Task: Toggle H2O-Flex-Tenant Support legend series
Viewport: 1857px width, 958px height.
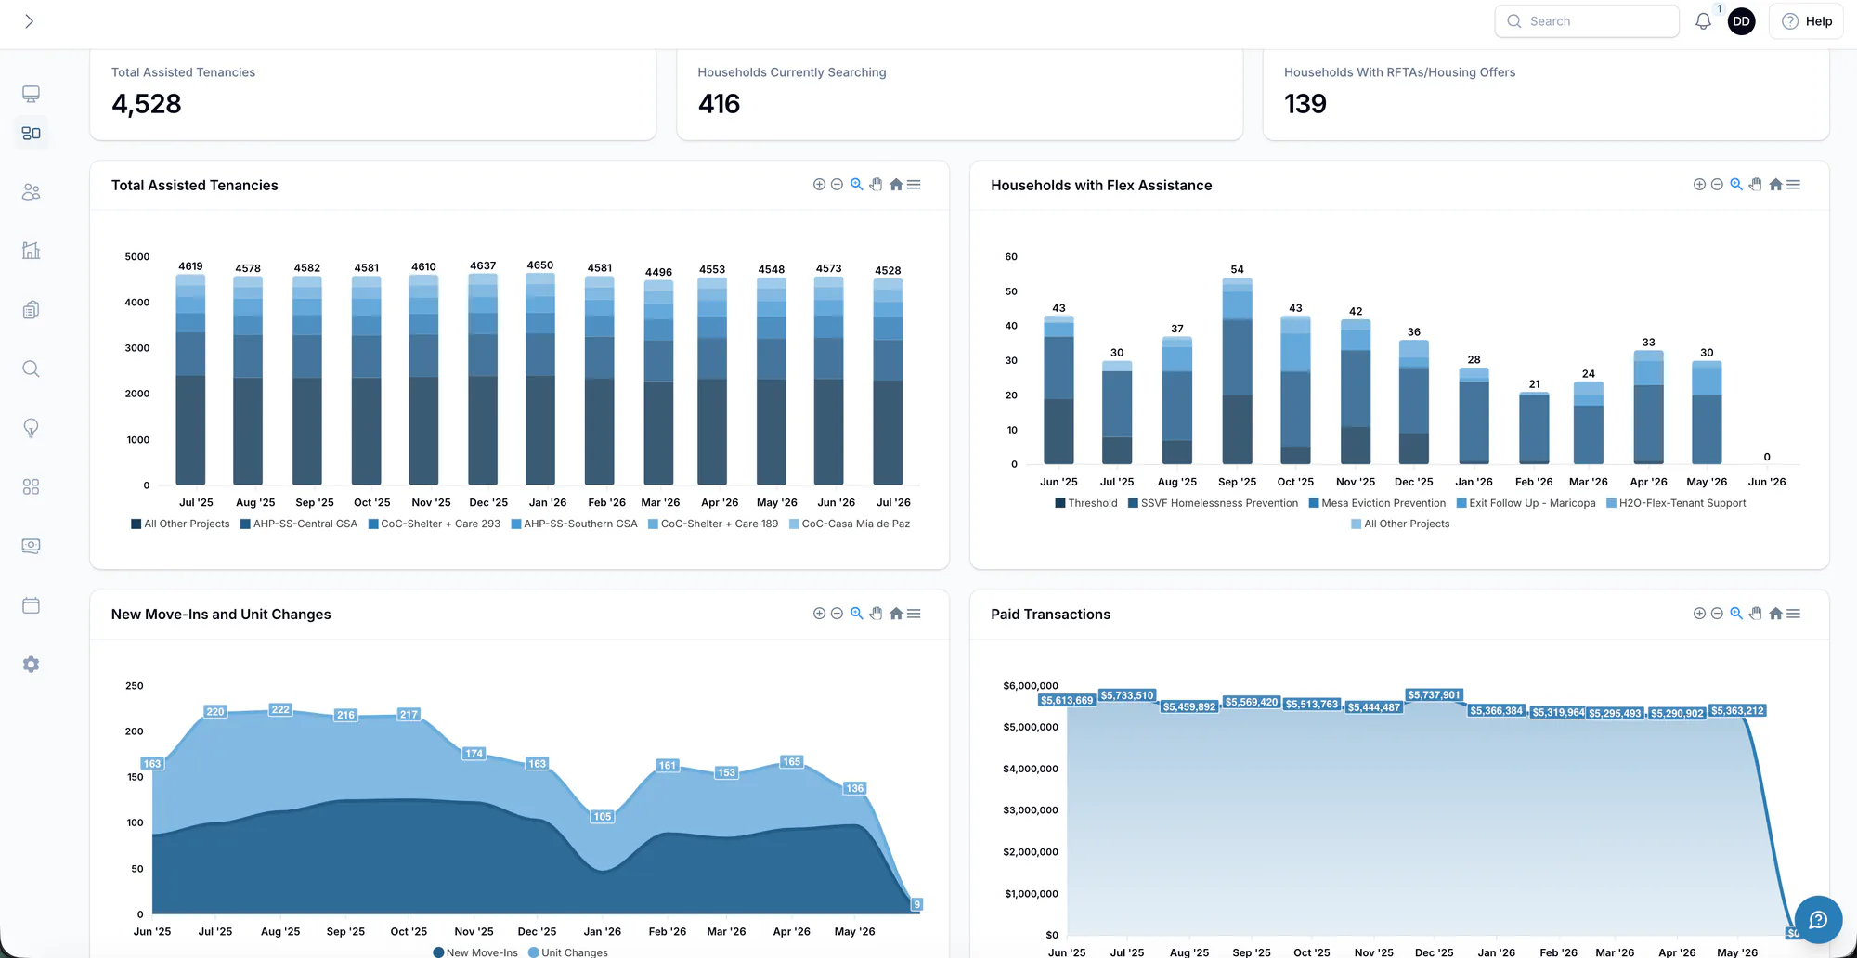Action: [x=1676, y=503]
